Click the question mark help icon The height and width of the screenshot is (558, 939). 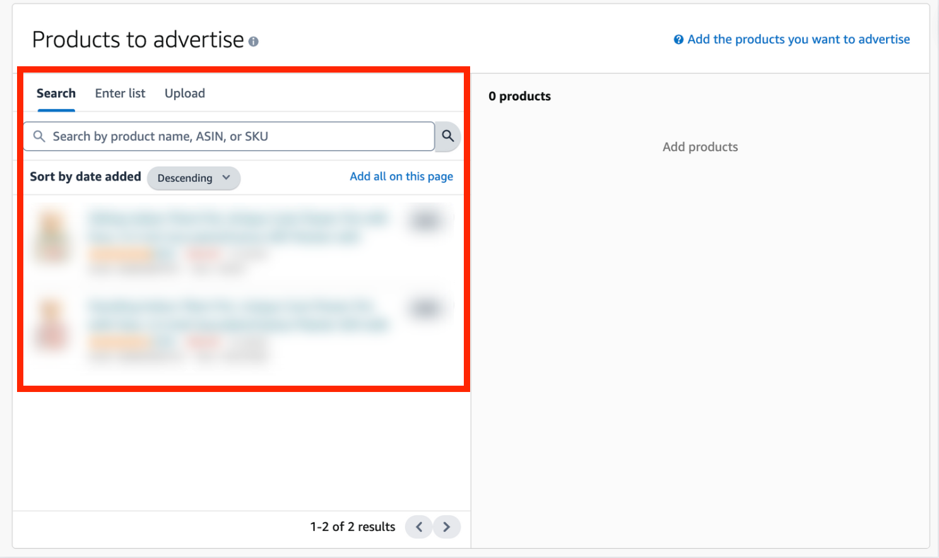[x=678, y=39]
